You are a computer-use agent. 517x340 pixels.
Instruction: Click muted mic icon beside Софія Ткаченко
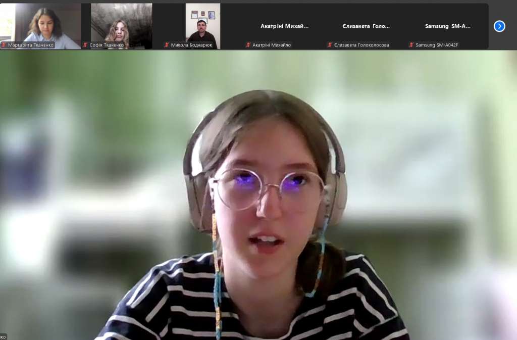coord(85,45)
